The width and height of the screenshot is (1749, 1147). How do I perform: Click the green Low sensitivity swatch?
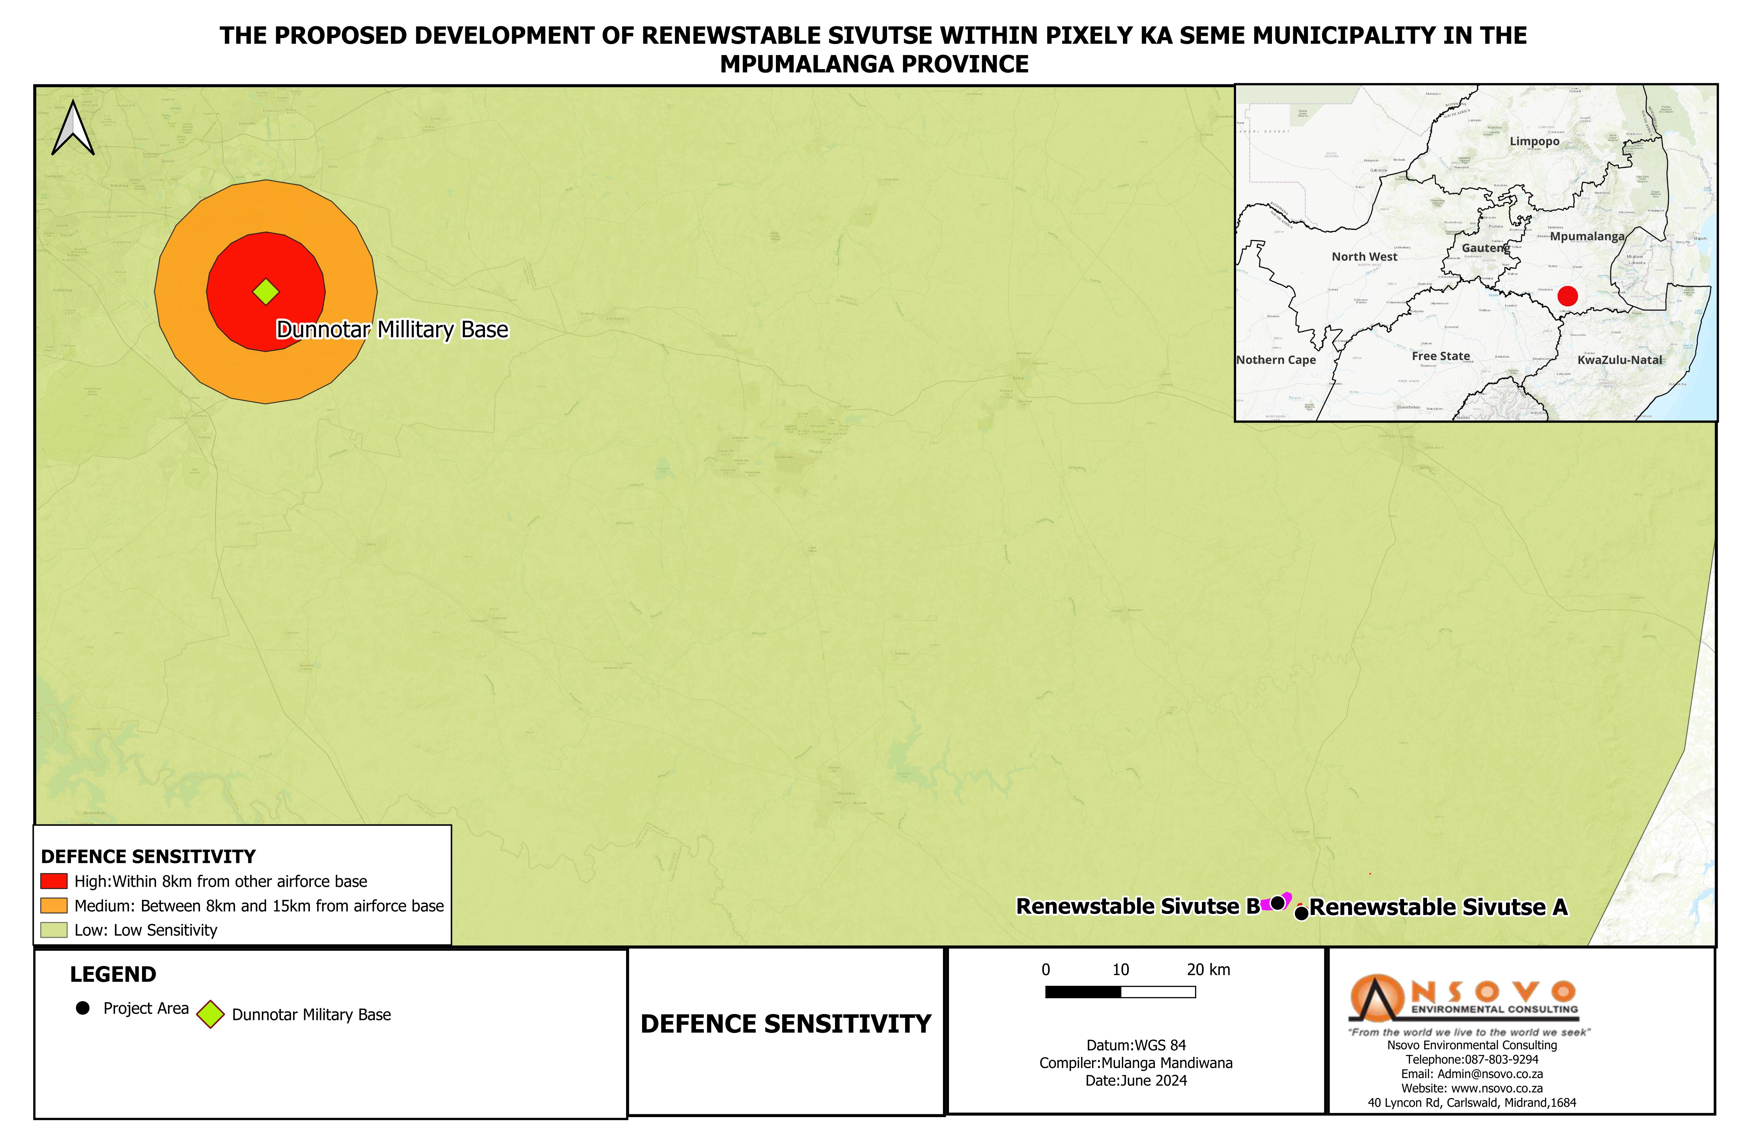pos(54,930)
